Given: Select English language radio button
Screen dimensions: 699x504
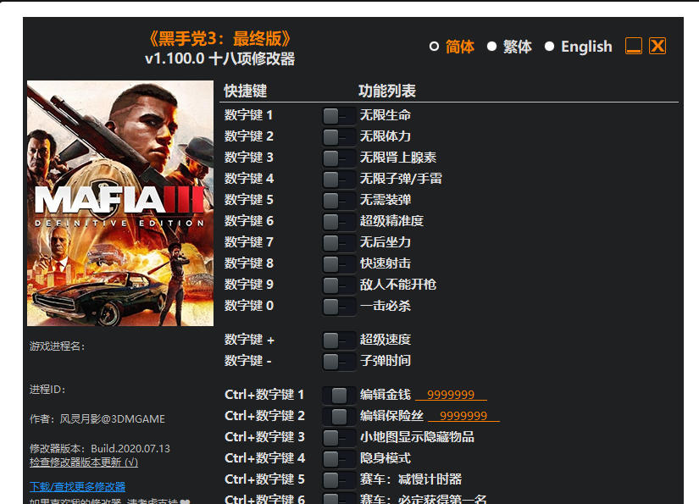Looking at the screenshot, I should (x=549, y=47).
